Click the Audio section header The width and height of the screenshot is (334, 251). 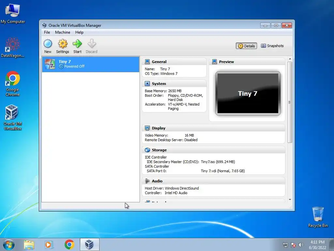[x=213, y=181]
